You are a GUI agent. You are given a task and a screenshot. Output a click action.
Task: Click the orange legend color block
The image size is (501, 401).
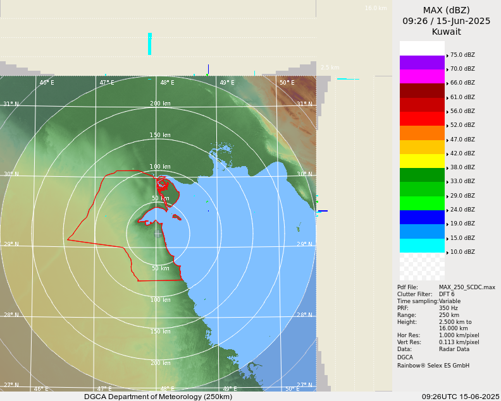422,133
